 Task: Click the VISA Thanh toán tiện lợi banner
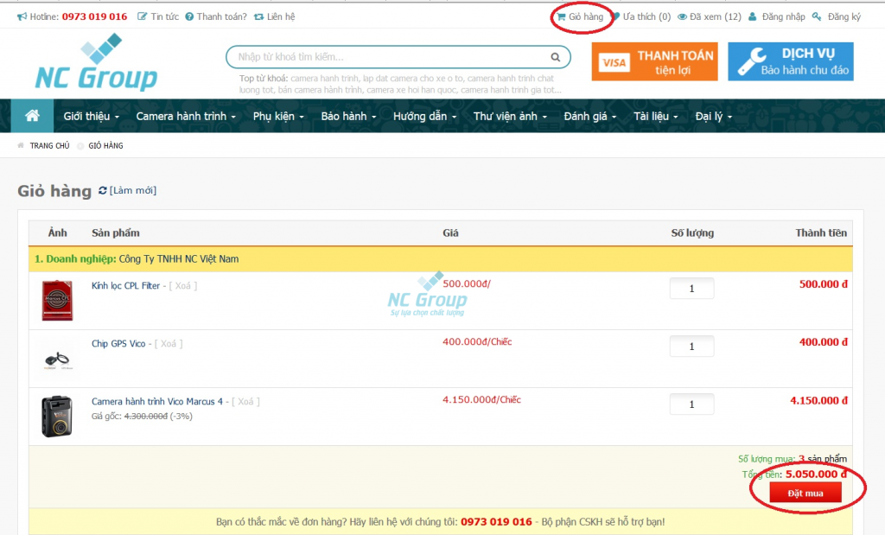(653, 62)
